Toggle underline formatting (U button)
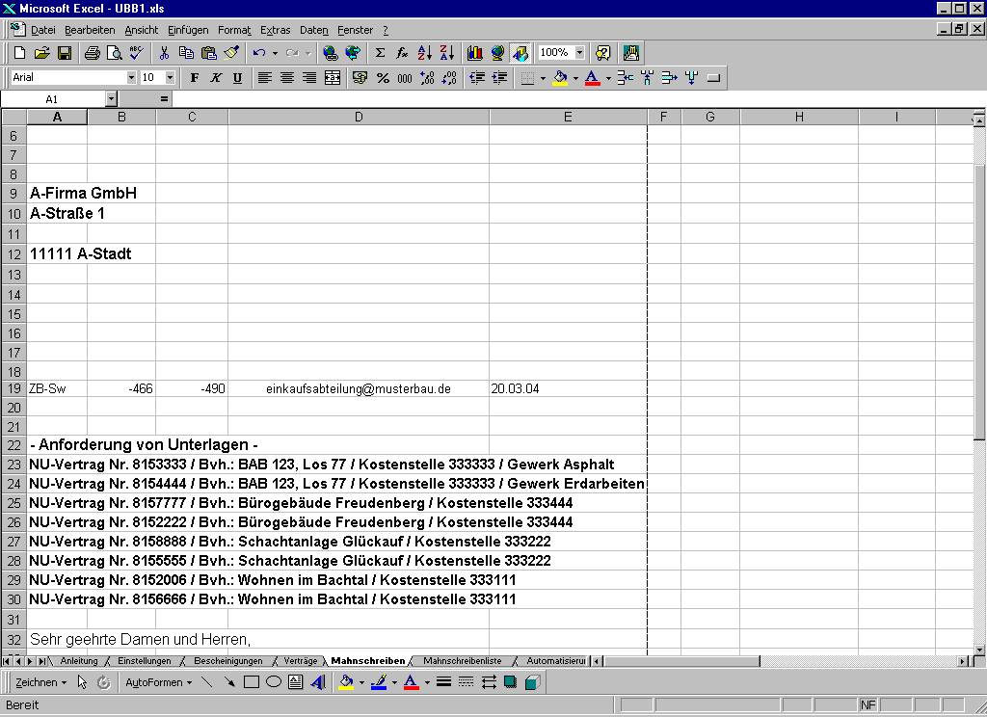 (x=238, y=78)
